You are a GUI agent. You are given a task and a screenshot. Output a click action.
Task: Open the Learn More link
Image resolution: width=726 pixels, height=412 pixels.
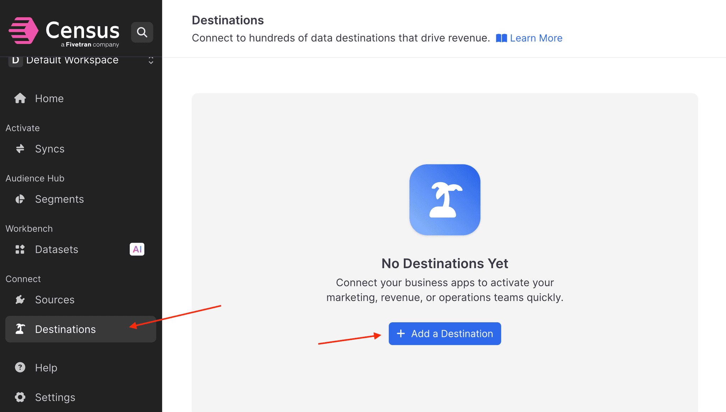click(x=536, y=38)
